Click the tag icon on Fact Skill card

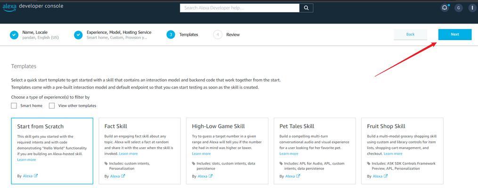106,164
